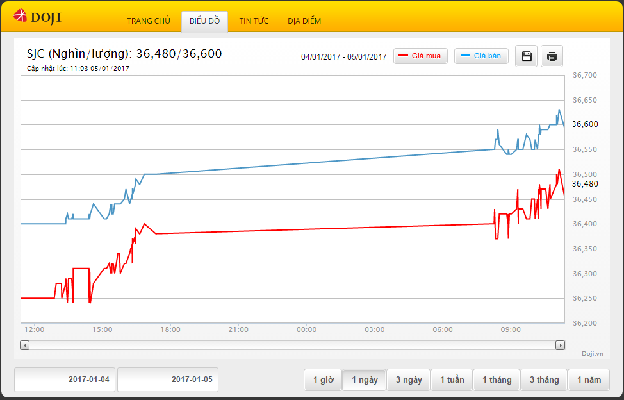Click the 36,550 axis label
The image size is (624, 400).
pyautogui.click(x=585, y=149)
